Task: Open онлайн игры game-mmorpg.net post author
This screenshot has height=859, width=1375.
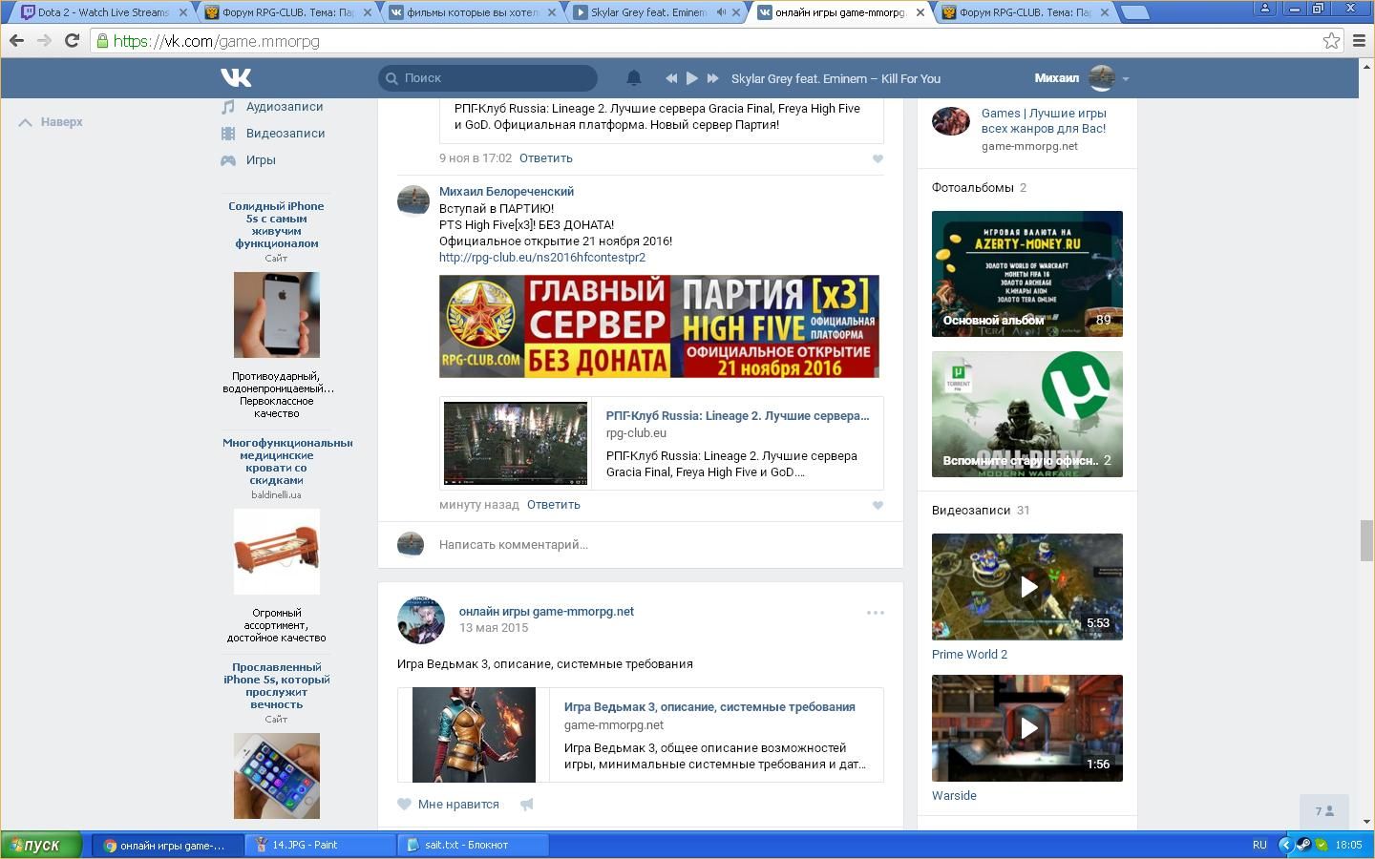Action: point(546,612)
